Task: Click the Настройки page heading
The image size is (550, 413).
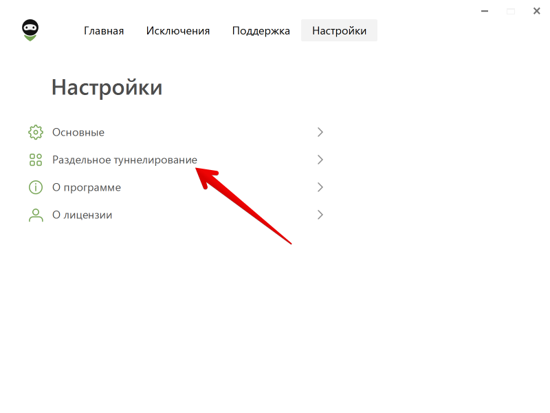Action: click(107, 88)
